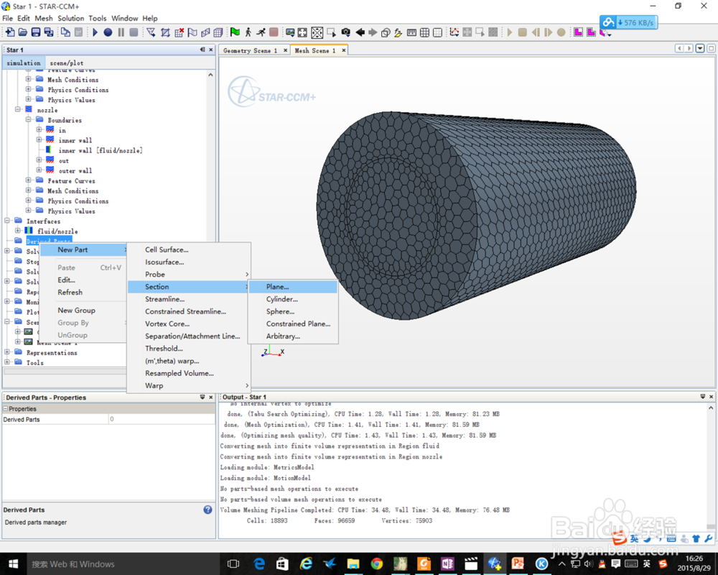Click the full grid table icon

tap(424, 32)
